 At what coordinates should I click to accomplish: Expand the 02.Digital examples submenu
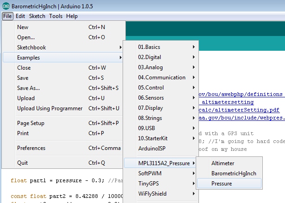coord(161,57)
